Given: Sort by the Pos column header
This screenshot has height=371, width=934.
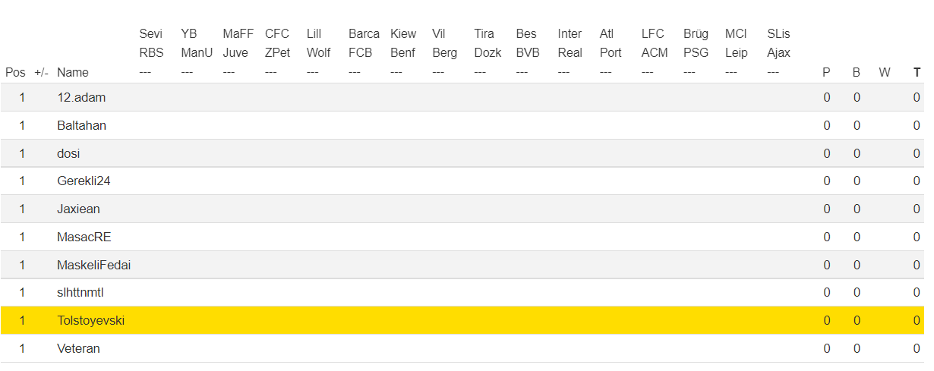Looking at the screenshot, I should pyautogui.click(x=15, y=73).
